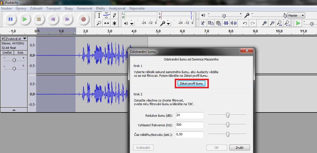Click the Zrušit button

[240, 148]
